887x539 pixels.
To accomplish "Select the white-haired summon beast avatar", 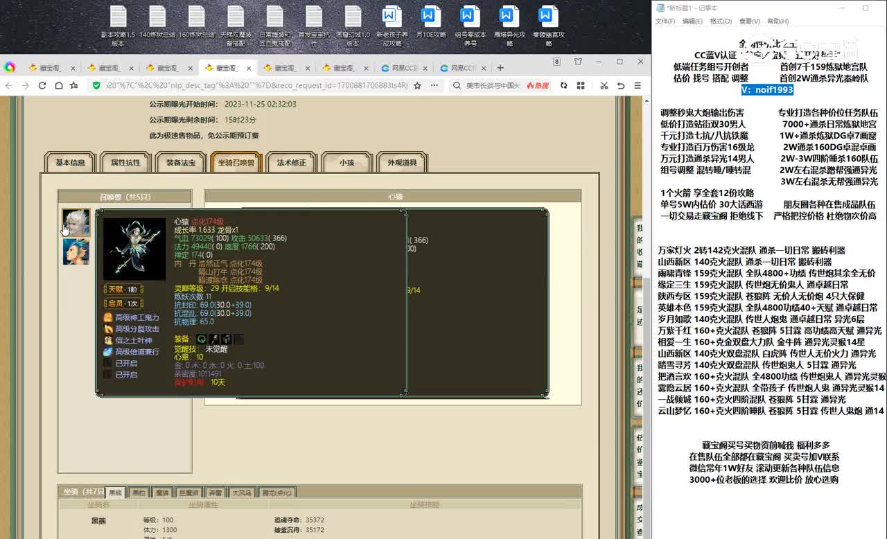I will pyautogui.click(x=76, y=222).
